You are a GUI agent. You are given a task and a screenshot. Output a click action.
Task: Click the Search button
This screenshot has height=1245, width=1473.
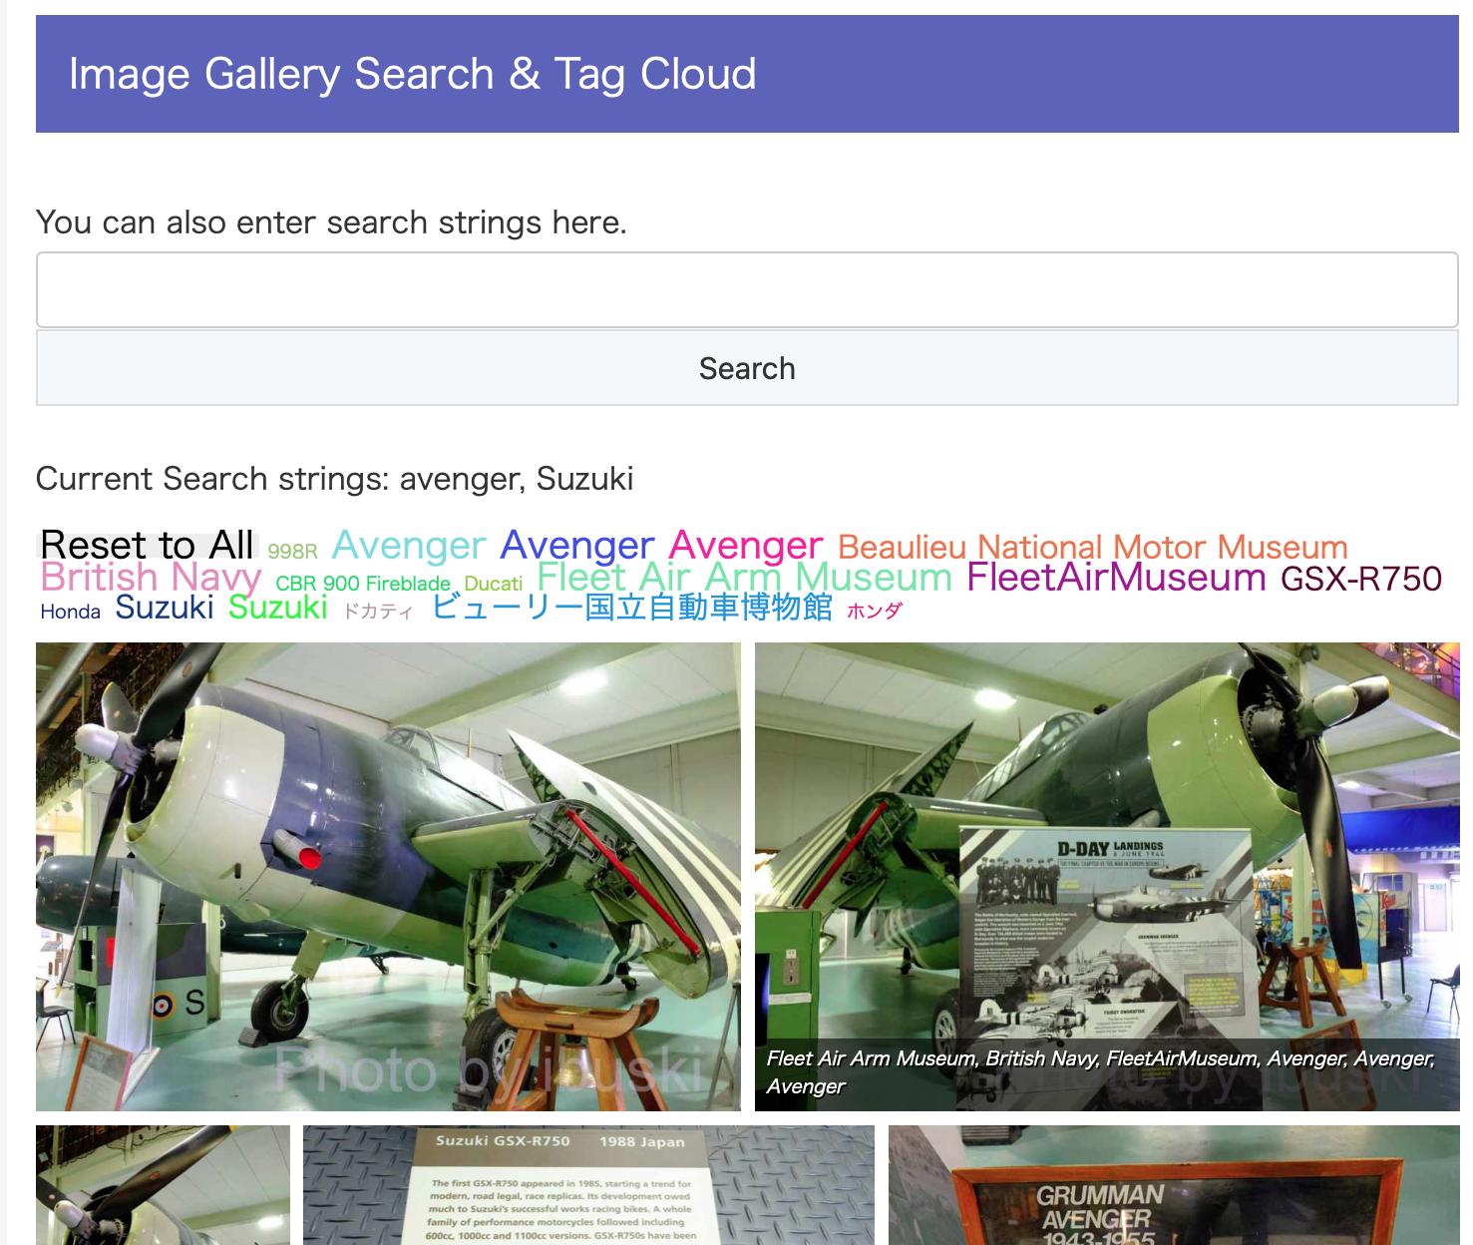click(747, 368)
